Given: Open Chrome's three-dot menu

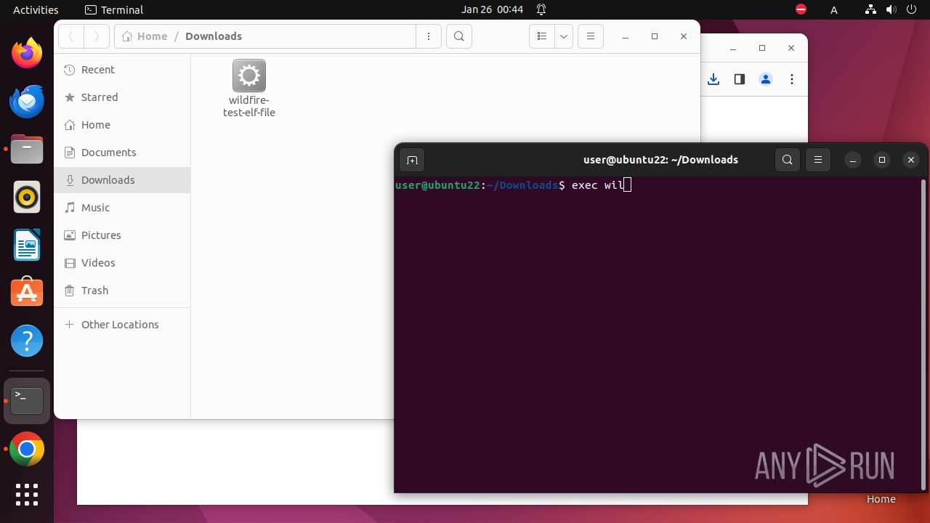Looking at the screenshot, I should 792,79.
